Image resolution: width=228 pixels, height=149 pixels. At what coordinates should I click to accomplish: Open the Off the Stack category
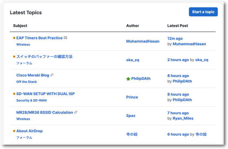pos(27,82)
